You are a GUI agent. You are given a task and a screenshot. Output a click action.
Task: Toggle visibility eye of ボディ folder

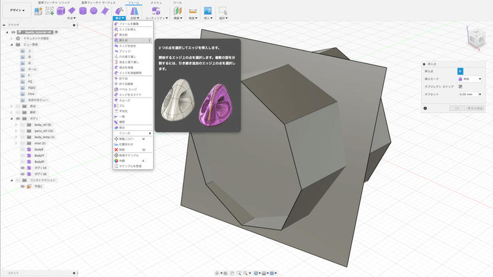(18, 118)
